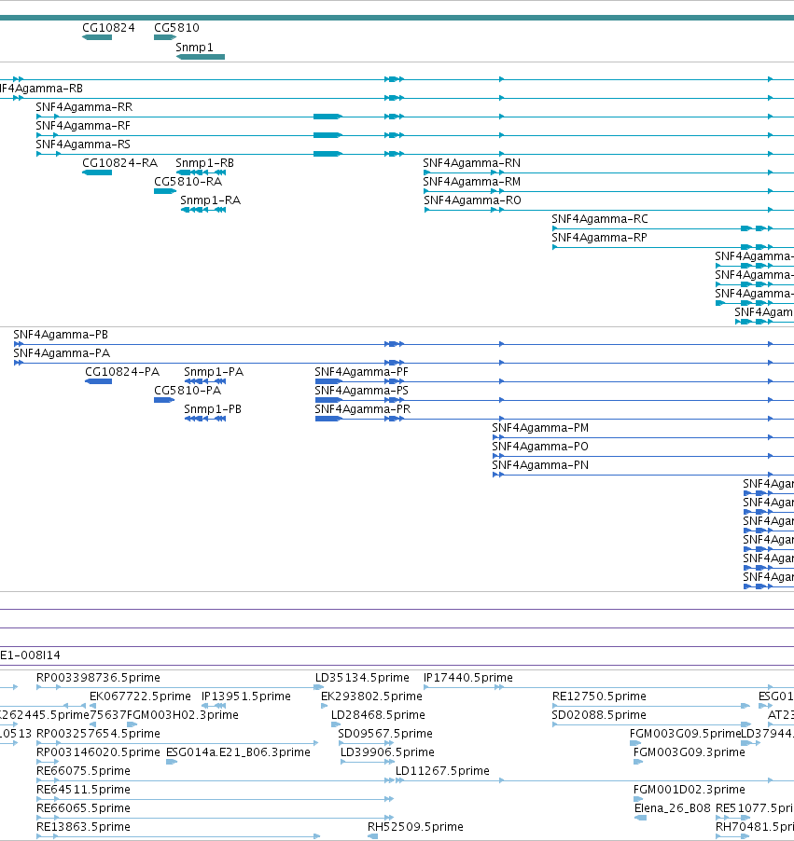Viewport: 794px width, 841px height.
Task: Click the SNF4Agamma-PF protein exon block
Action: (x=328, y=381)
